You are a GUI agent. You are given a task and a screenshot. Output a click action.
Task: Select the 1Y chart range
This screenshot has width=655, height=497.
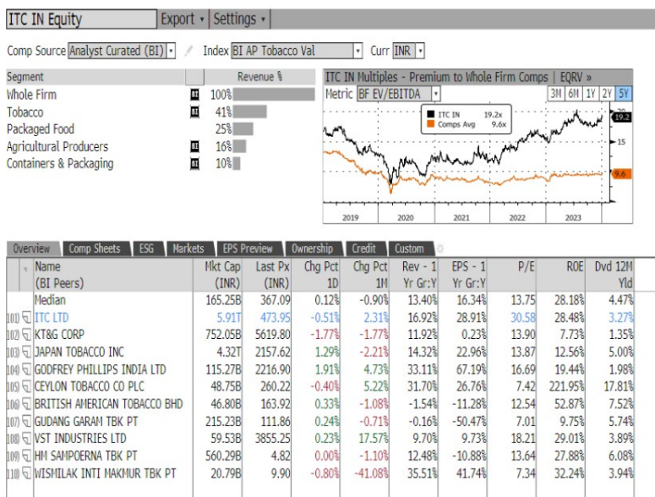590,94
